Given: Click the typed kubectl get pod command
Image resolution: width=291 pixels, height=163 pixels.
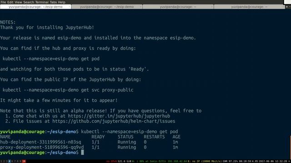Looking at the screenshot, I should pyautogui.click(x=129, y=131).
